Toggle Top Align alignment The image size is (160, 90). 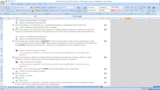point(37,7)
